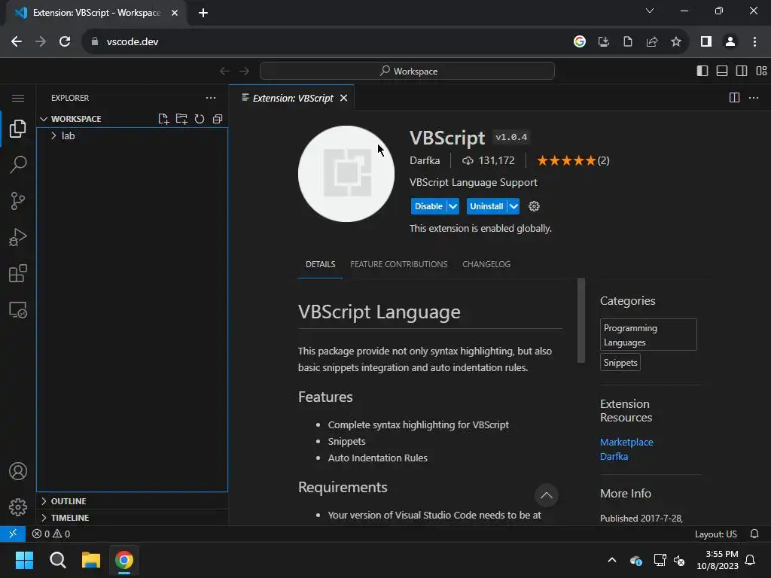Screen dimensions: 771x578
Task: Open Source Control view
Action: (x=18, y=201)
